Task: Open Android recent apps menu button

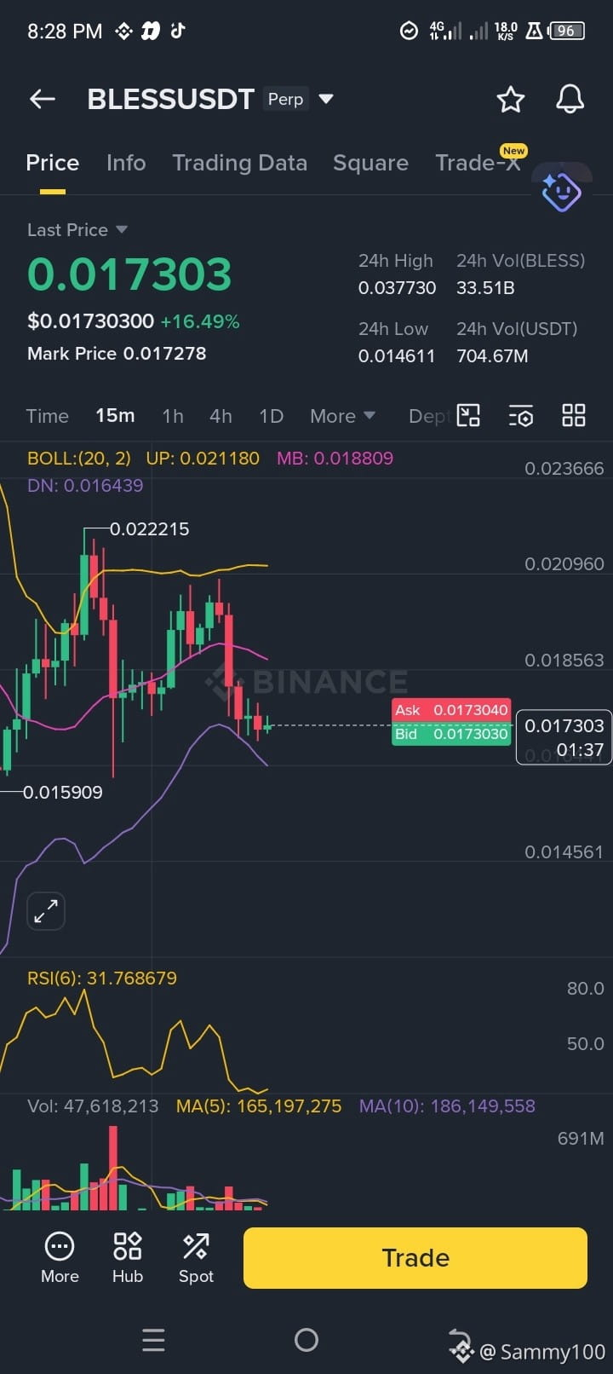Action: pos(153,1341)
